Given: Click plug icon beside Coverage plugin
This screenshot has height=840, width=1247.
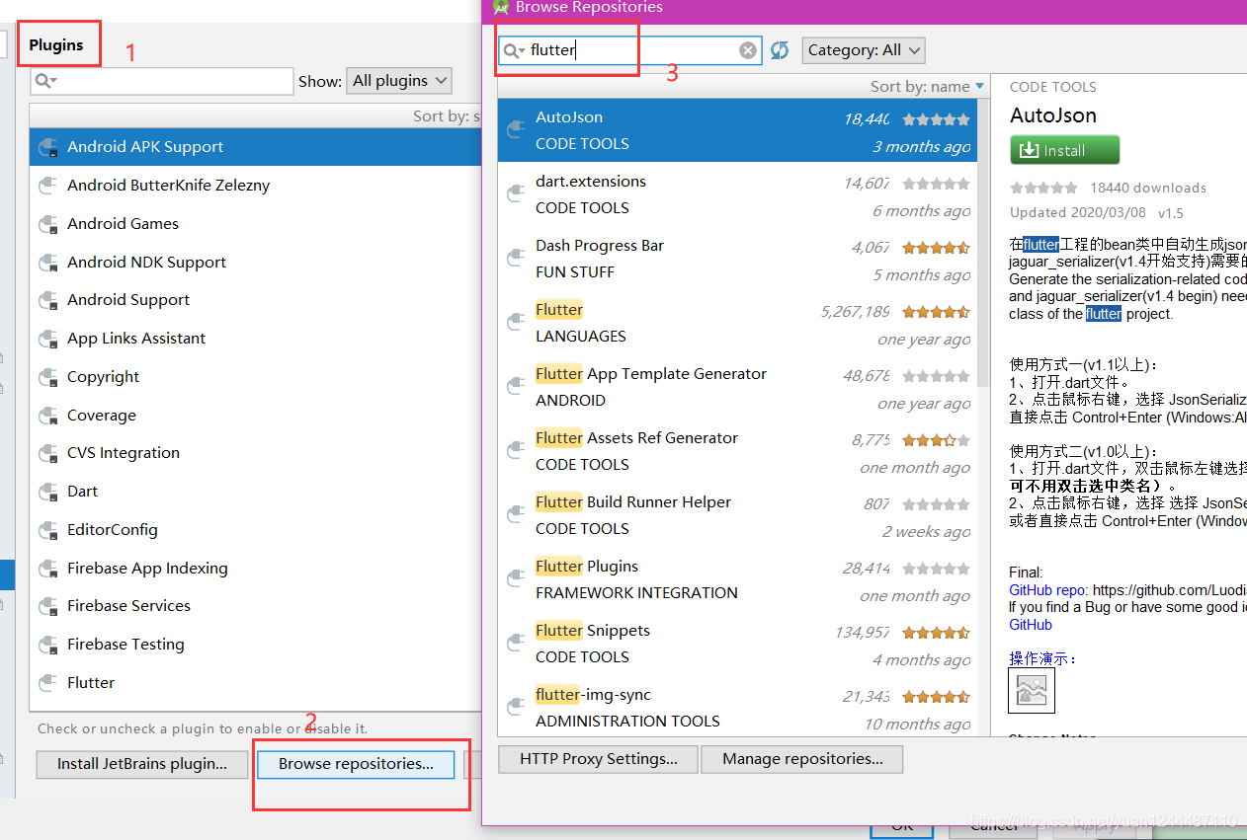Looking at the screenshot, I should click(x=48, y=416).
